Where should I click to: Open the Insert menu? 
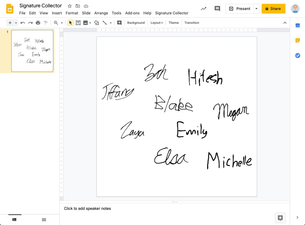point(57,13)
